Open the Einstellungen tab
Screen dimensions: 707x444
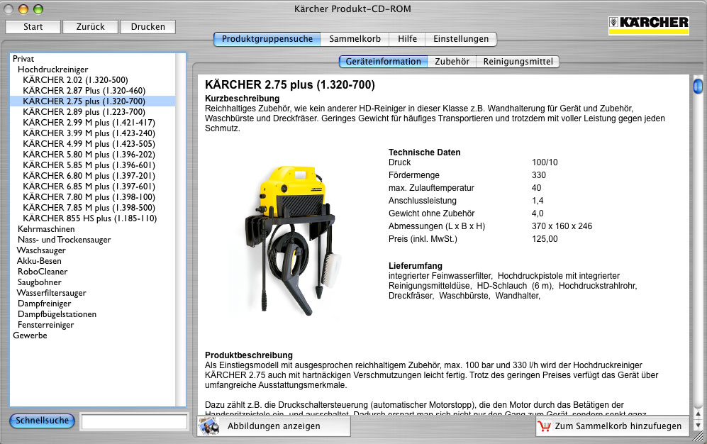(461, 39)
